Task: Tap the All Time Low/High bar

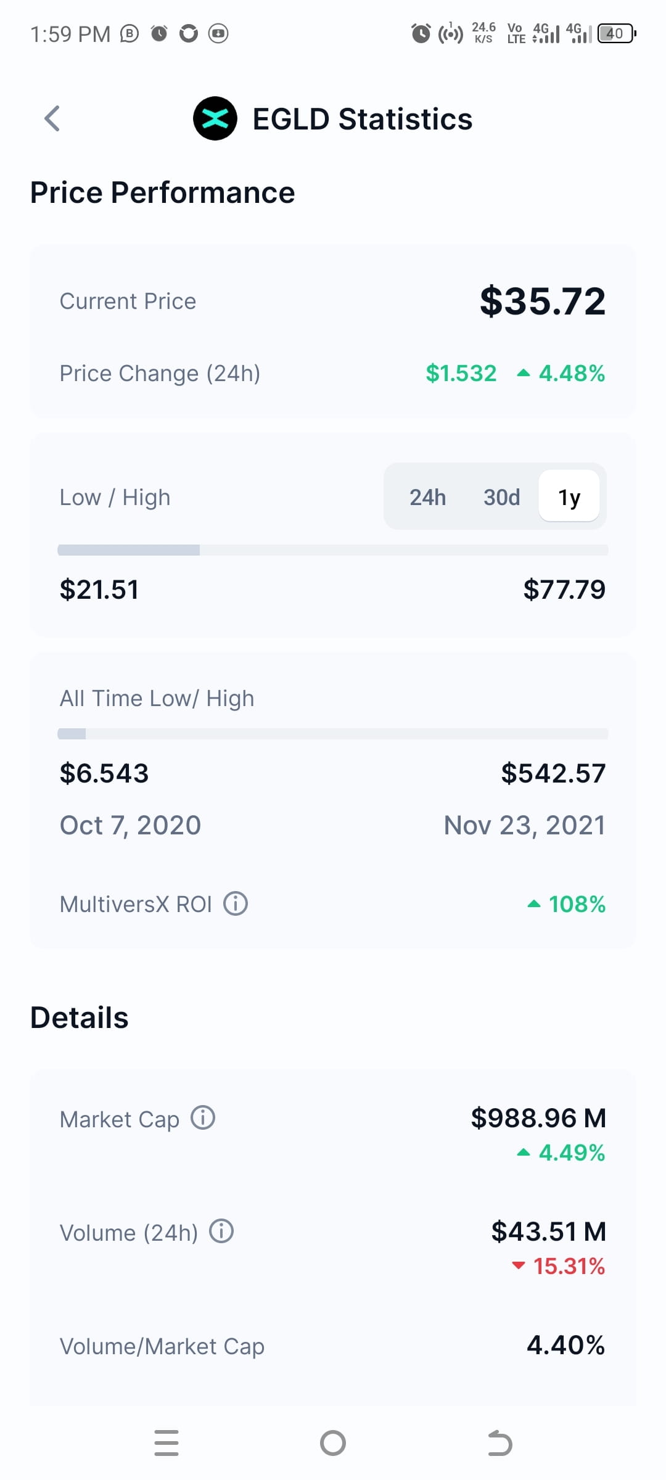Action: (333, 734)
